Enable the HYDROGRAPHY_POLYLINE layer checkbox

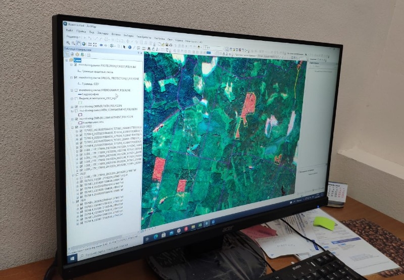[x=76, y=90]
